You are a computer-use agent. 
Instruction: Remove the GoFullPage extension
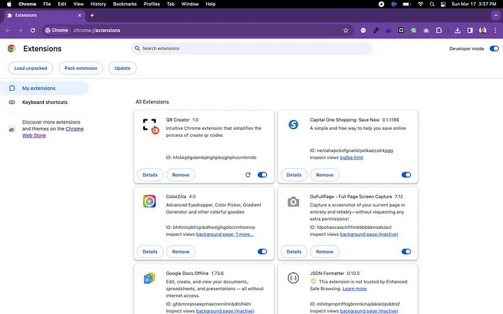tap(325, 251)
